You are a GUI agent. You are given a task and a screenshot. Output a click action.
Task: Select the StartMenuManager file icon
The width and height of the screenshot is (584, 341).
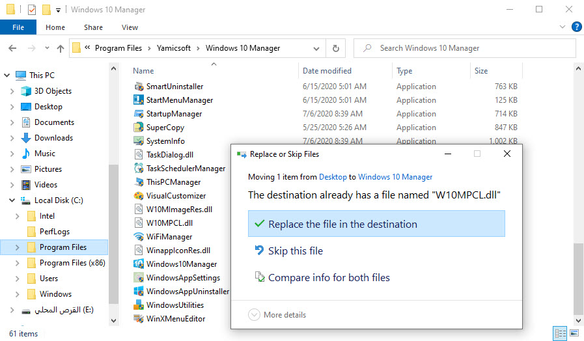coord(139,100)
